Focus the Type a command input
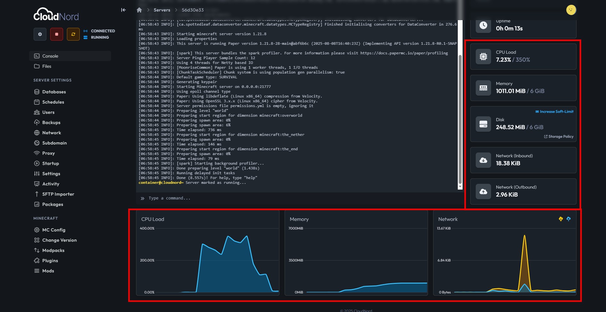Viewport: 606px width, 312px height. [300, 198]
